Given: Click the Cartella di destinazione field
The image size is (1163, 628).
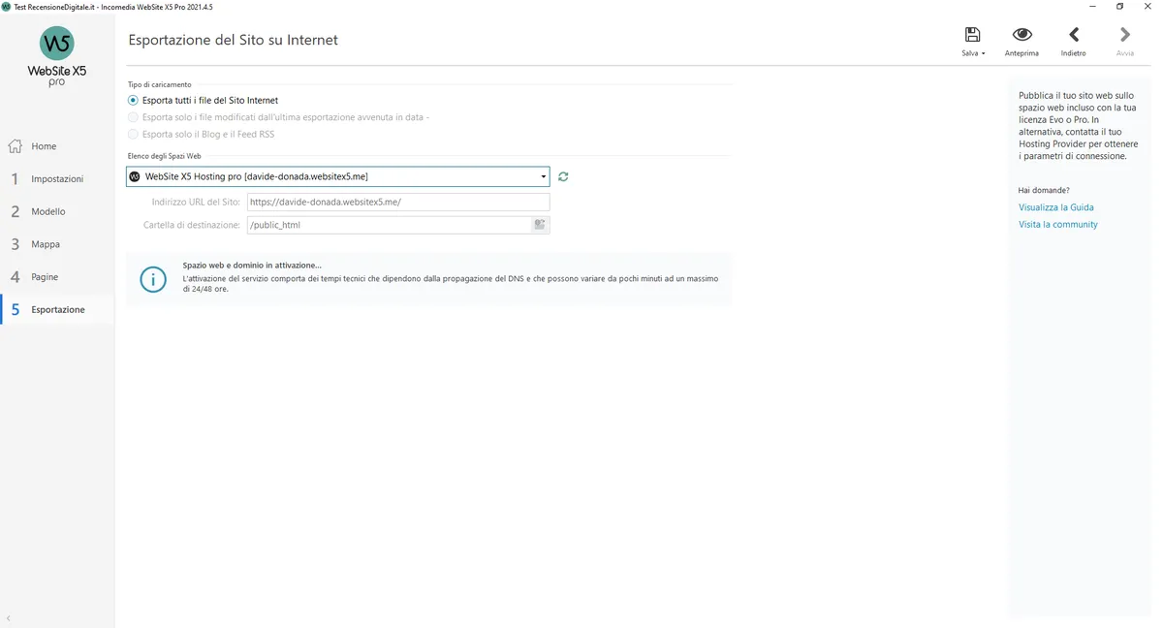Looking at the screenshot, I should click(398, 225).
